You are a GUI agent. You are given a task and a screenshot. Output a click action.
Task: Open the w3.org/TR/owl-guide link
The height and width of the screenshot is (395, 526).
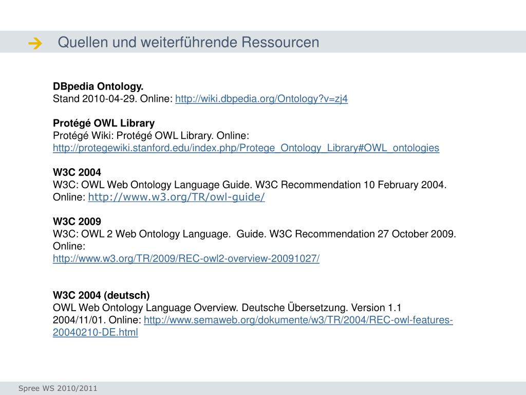(x=177, y=197)
